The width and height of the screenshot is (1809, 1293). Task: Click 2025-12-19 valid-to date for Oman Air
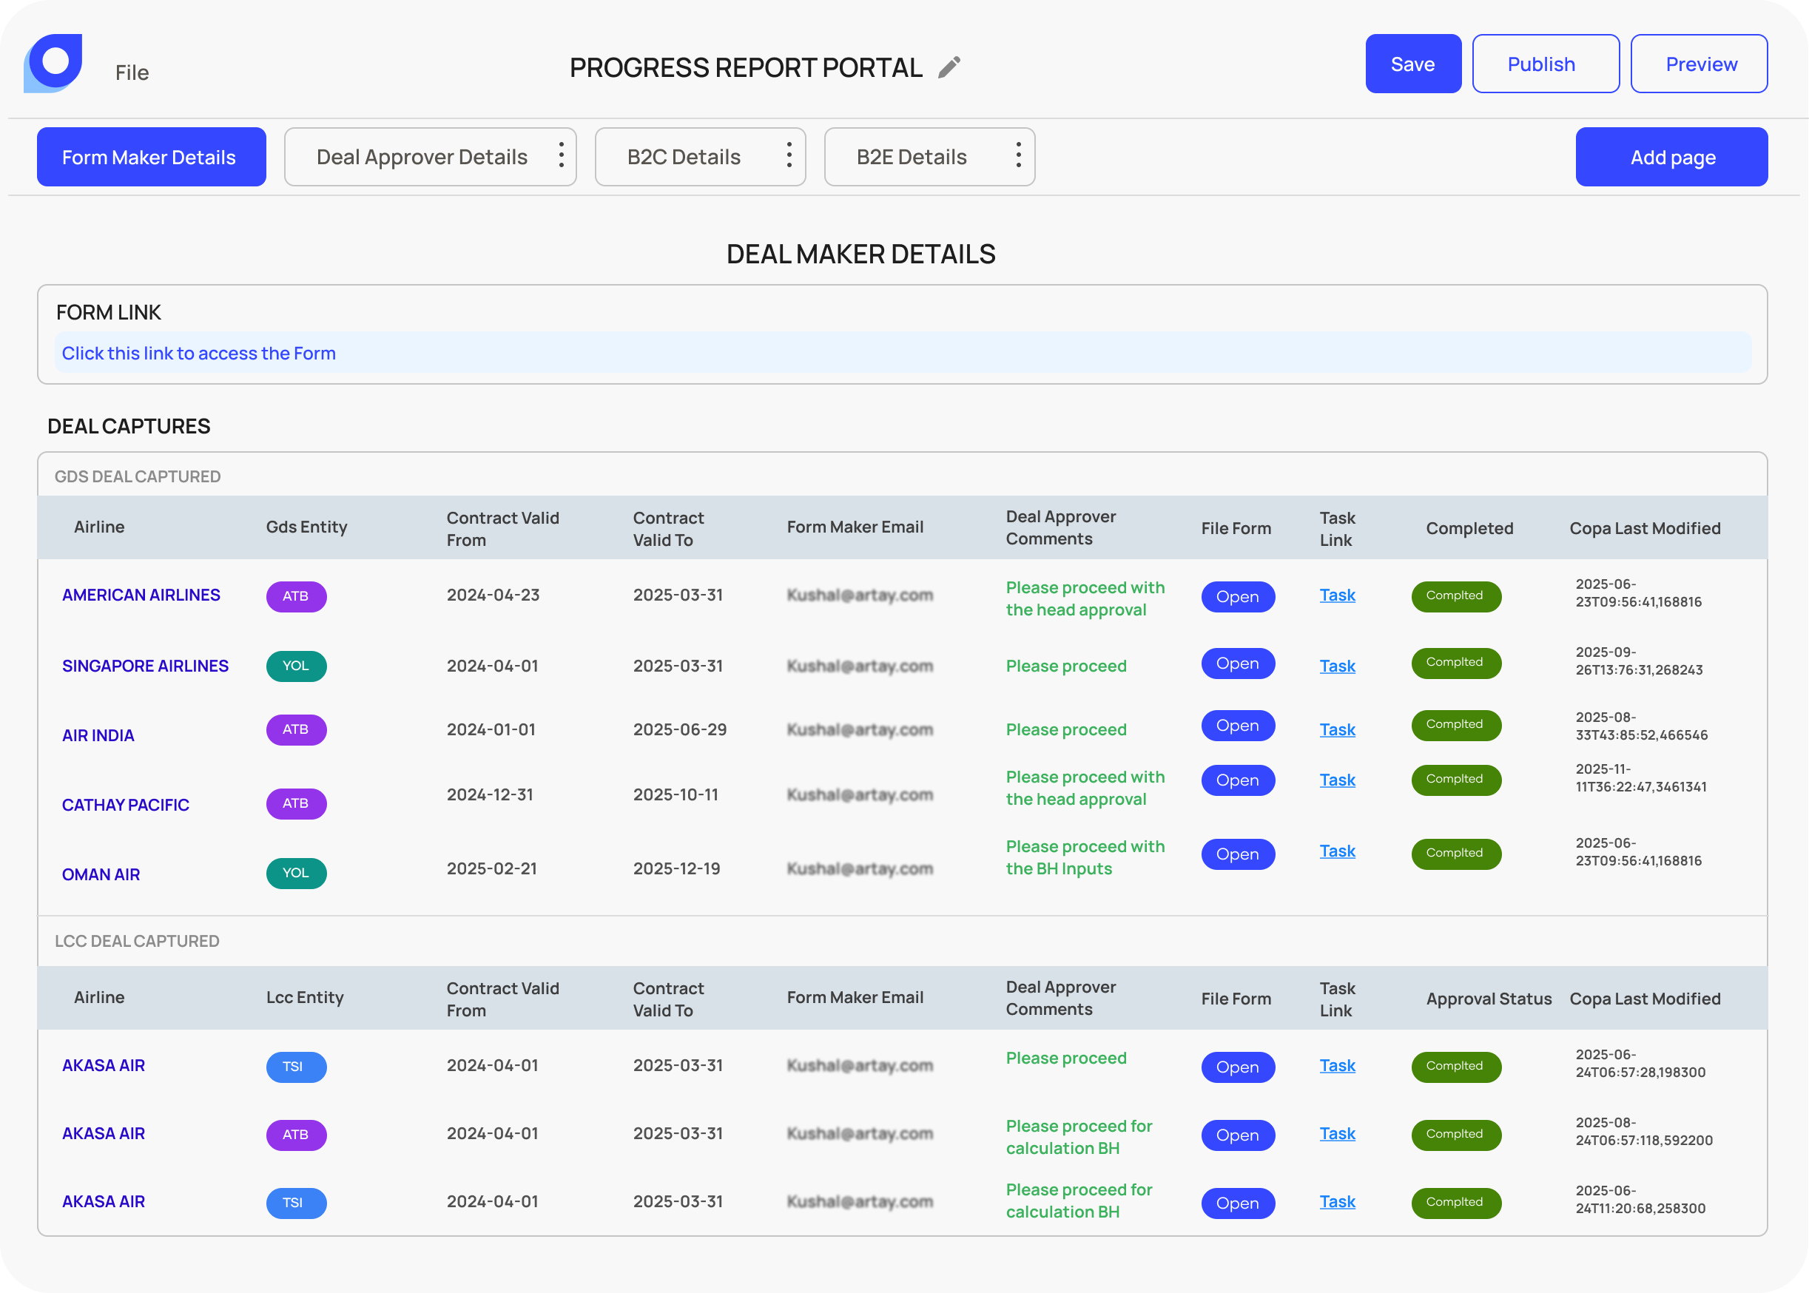677,868
